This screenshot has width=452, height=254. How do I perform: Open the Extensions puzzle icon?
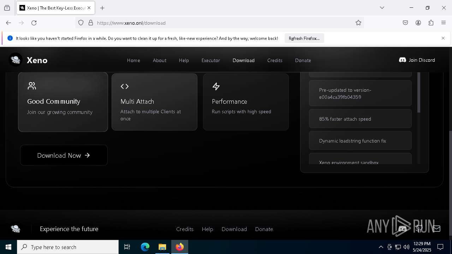[x=431, y=23]
